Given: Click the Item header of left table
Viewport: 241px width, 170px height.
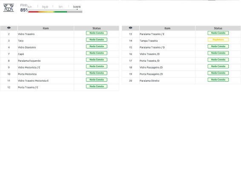Looking at the screenshot, I should [46, 28].
